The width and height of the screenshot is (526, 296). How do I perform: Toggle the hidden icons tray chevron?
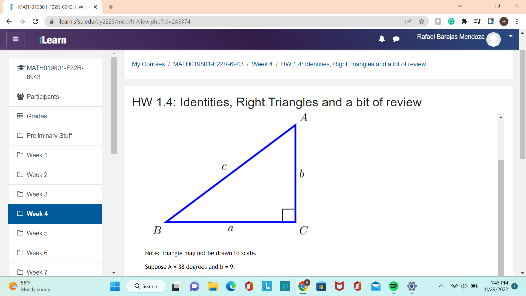pos(441,286)
